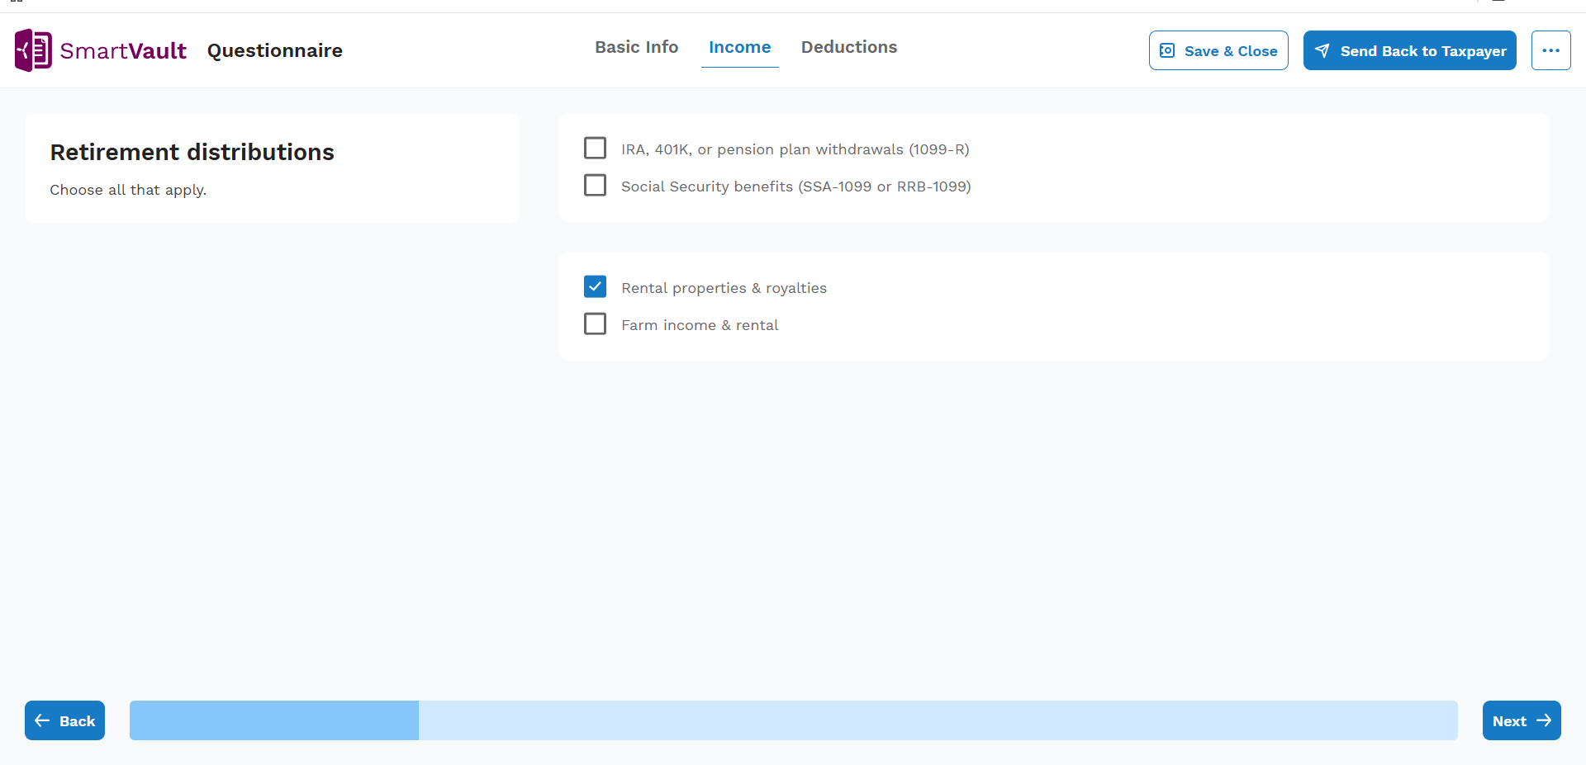Click 'Farm income & rental' label text
1586x765 pixels.
pos(700,325)
